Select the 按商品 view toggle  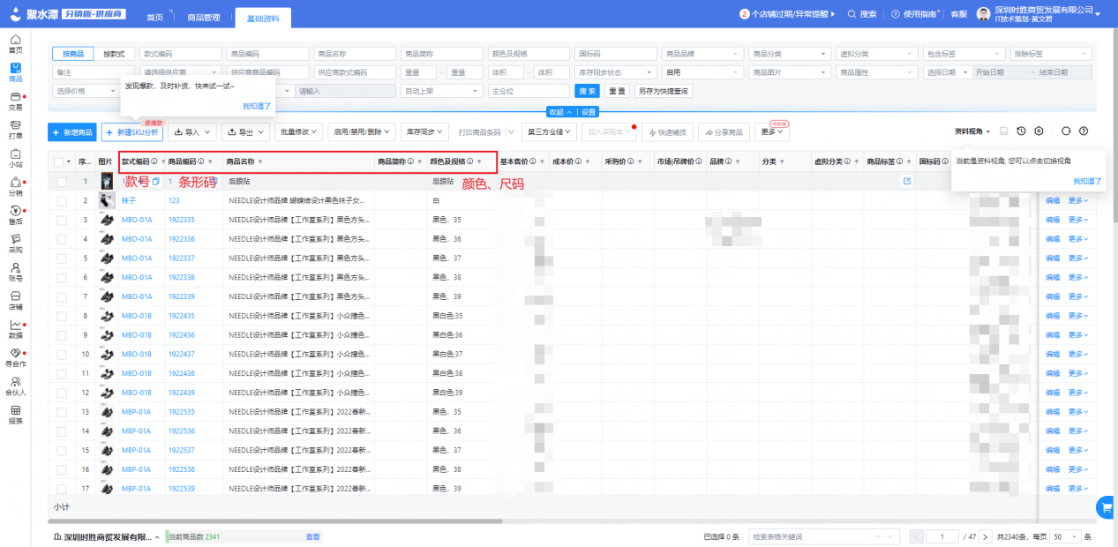[x=74, y=54]
